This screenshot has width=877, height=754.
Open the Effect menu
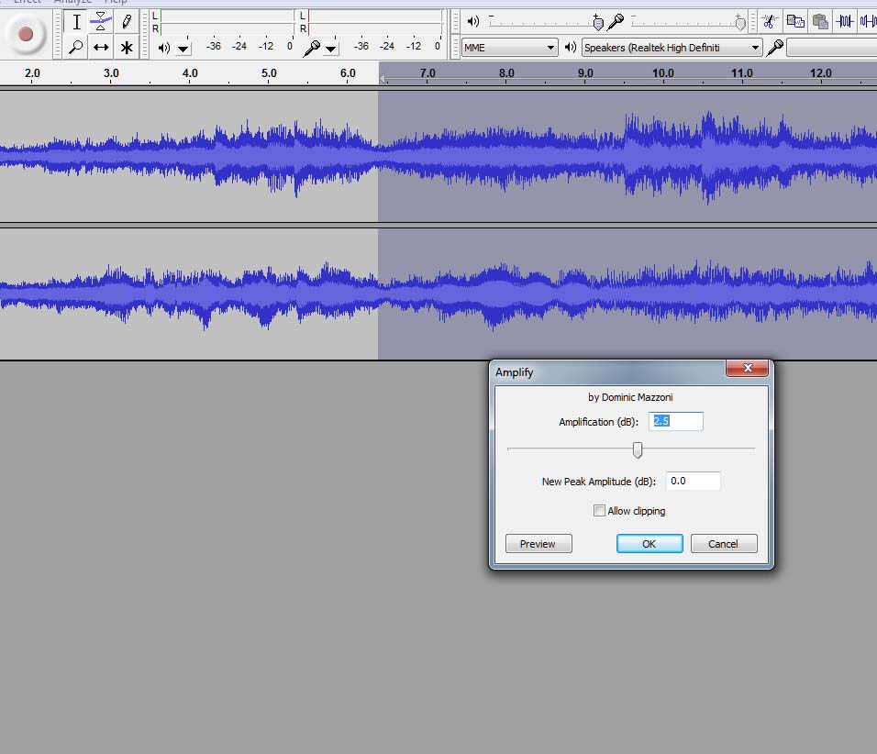coord(28,2)
